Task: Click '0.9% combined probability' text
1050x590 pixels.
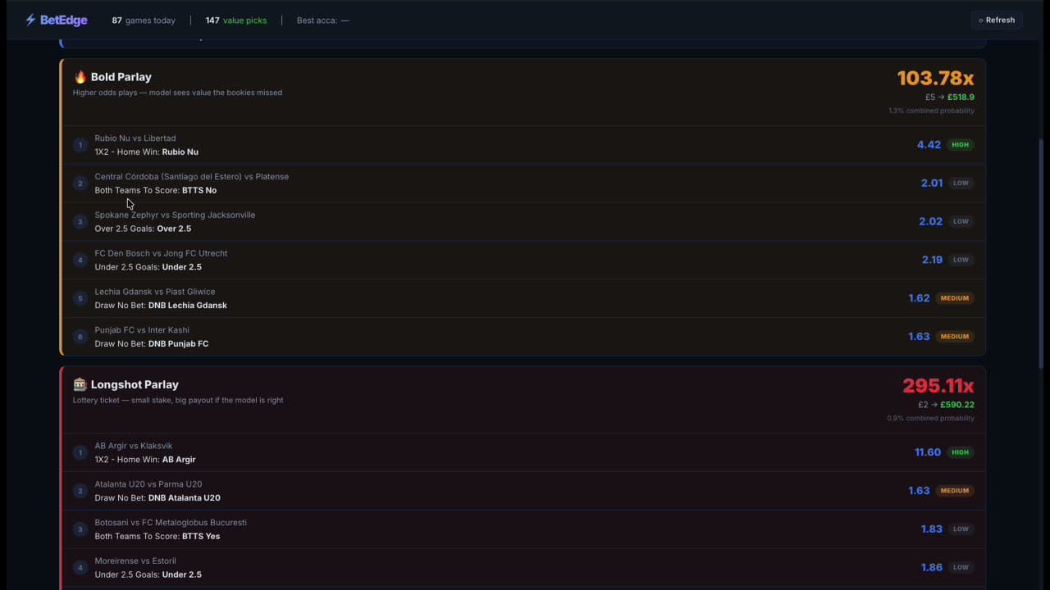Action: click(x=930, y=418)
